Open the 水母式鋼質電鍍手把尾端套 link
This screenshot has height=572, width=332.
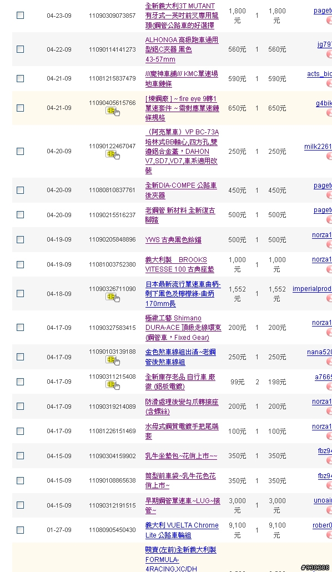tap(182, 431)
